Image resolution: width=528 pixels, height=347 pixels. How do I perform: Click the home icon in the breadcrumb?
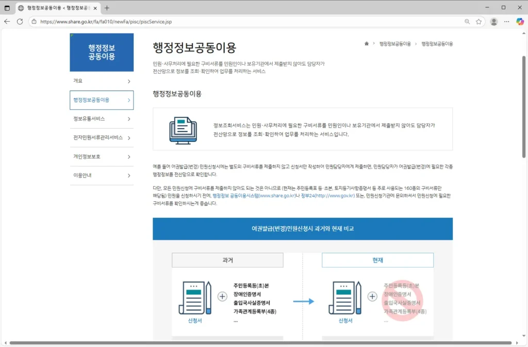click(x=366, y=44)
